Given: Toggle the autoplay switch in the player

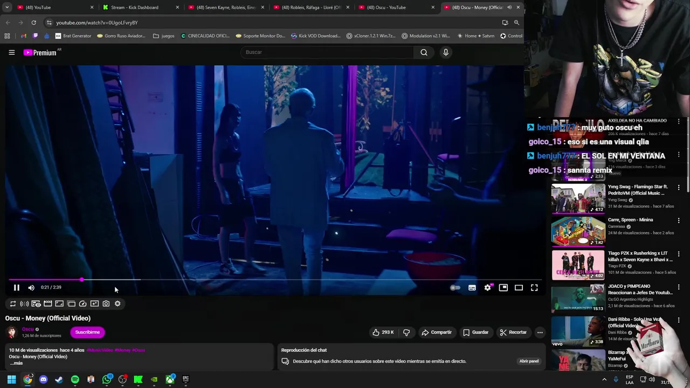Looking at the screenshot, I should (x=456, y=288).
